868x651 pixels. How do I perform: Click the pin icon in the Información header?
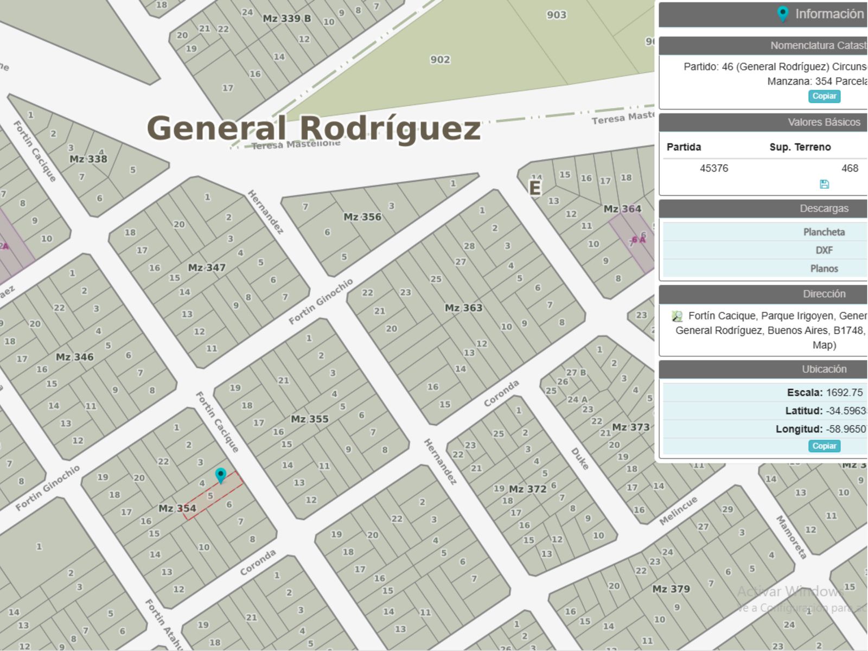(782, 14)
